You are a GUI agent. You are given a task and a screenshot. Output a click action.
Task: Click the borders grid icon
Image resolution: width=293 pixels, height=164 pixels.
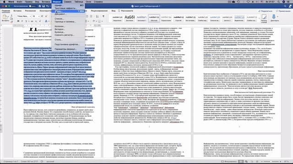99,21
